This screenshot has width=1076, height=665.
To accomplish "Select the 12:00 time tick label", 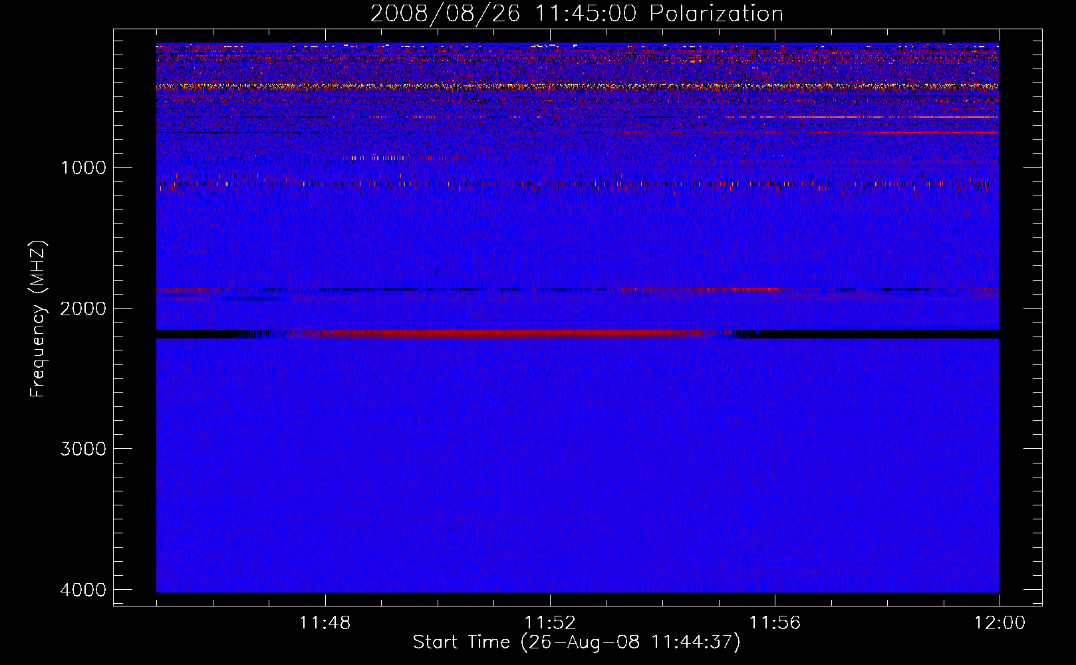I will coord(1000,623).
